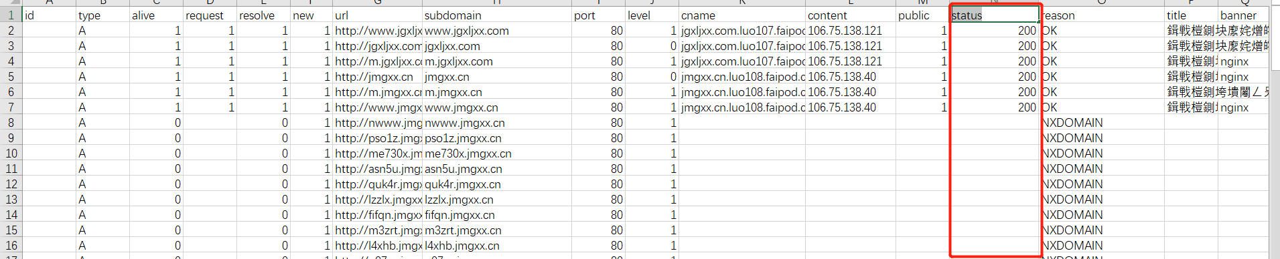
Task: Select the content header cell
Action: 851,15
